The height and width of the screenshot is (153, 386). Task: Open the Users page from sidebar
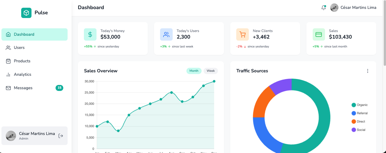(19, 48)
